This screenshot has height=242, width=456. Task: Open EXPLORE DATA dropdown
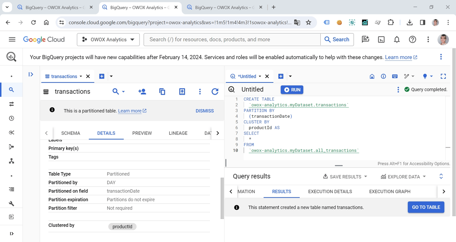pyautogui.click(x=403, y=177)
